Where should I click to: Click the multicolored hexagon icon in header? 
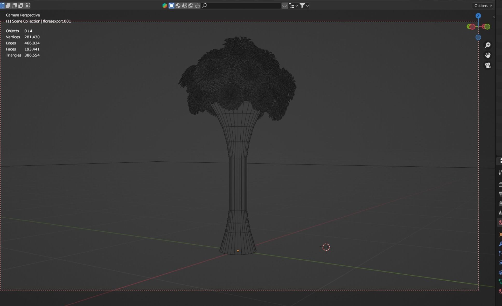[x=165, y=6]
